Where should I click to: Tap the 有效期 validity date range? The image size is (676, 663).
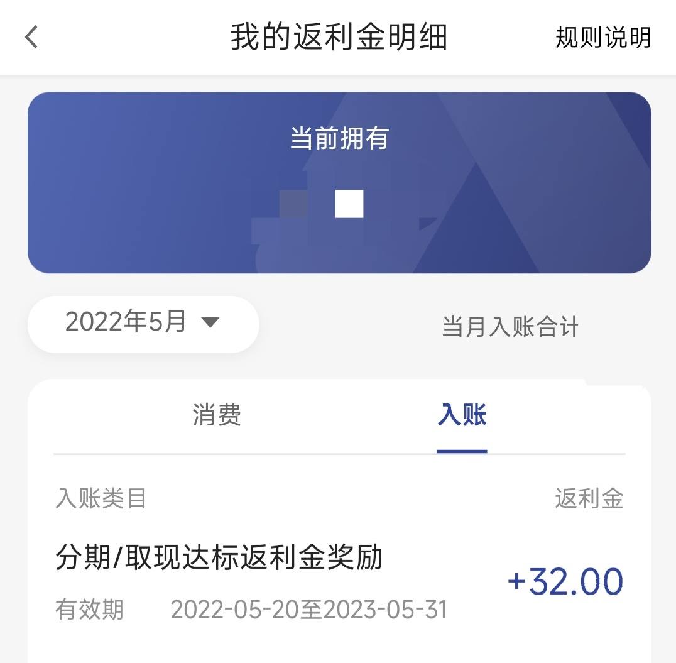coord(308,610)
